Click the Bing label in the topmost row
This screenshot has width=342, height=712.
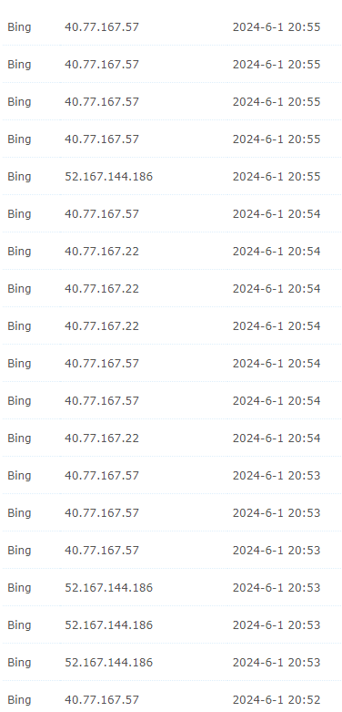[x=19, y=27]
